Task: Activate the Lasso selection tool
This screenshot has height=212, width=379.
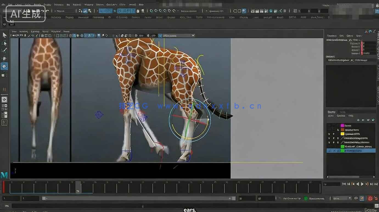Action: click(x=4, y=43)
